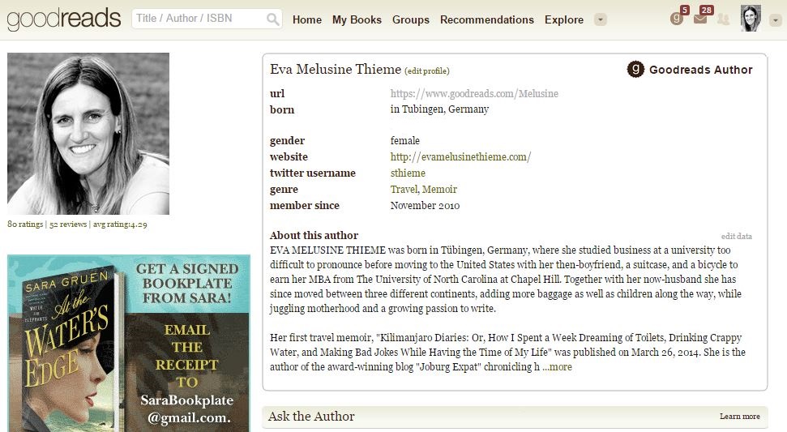Click the Learn more link
787x432 pixels.
(739, 417)
